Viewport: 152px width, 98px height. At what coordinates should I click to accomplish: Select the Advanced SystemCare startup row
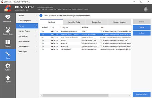[86, 31]
